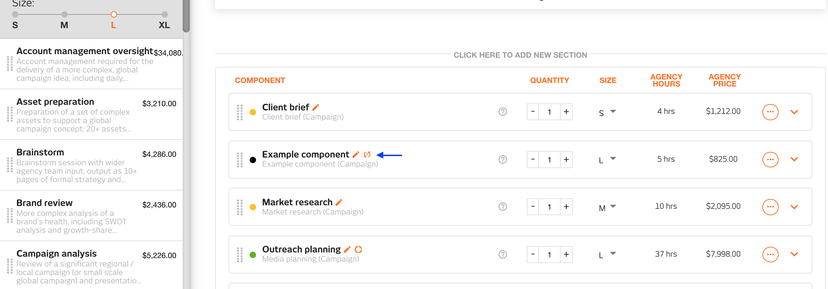
Task: Select size M slider stop
Action: [64, 14]
